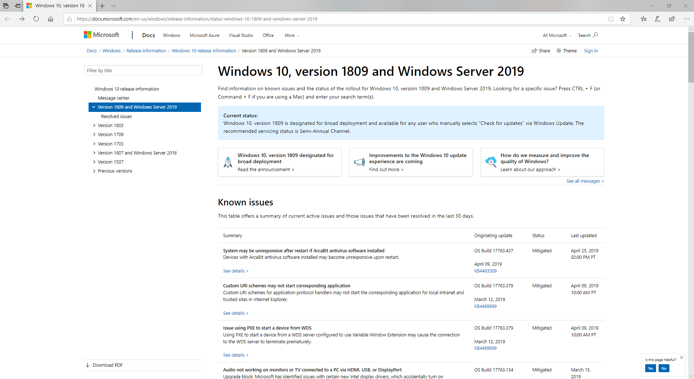Open favorites hub icon
The width and height of the screenshot is (694, 379).
[643, 19]
